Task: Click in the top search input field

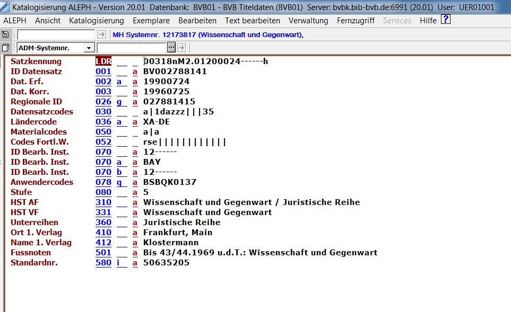Action: (56, 34)
